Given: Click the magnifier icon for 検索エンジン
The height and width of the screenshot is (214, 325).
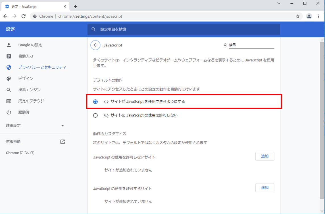Looking at the screenshot, I should pyautogui.click(x=9, y=90).
